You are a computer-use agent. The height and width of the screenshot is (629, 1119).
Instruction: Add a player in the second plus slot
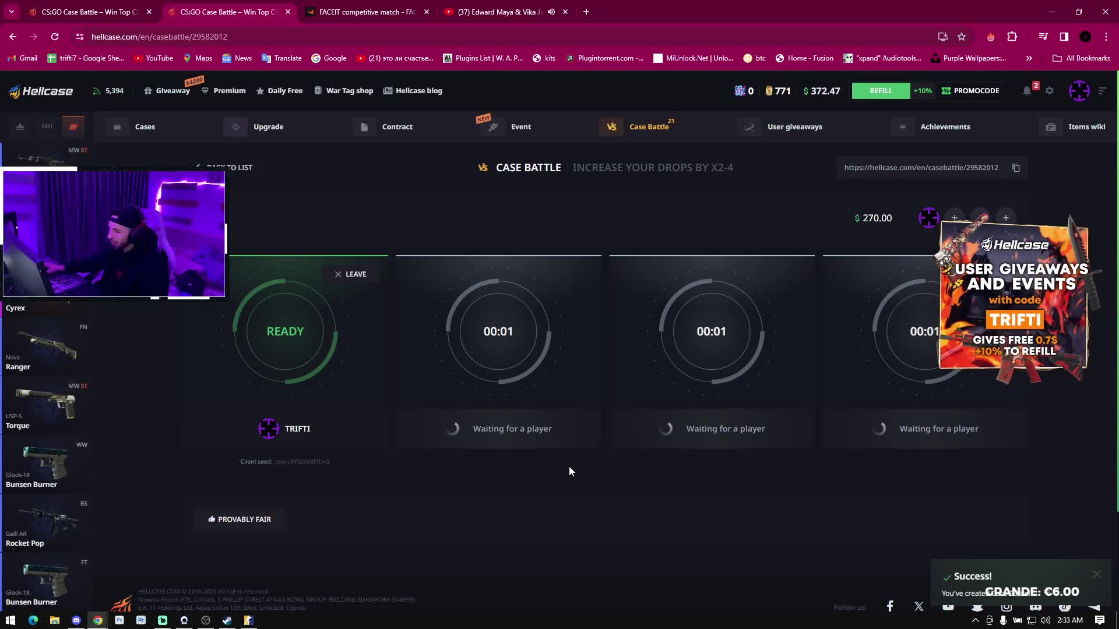pyautogui.click(x=954, y=218)
